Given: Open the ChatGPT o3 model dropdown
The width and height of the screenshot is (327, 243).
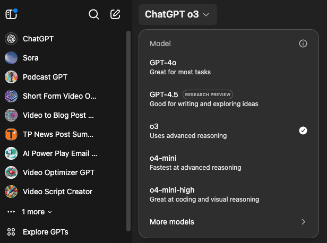Looking at the screenshot, I should pos(178,14).
